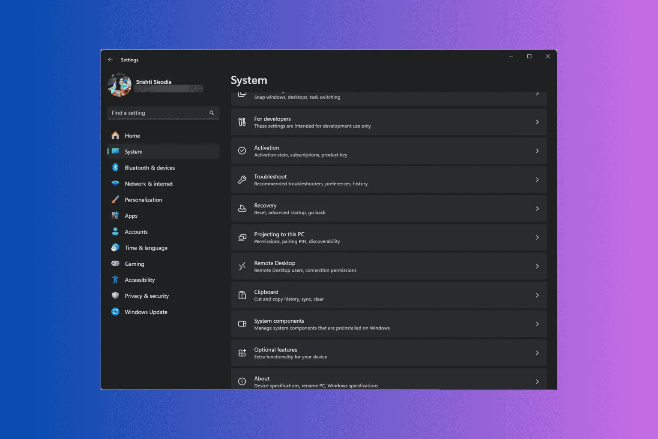Click the back arrow in Settings header
Screen dimensions: 658x439
pos(111,60)
